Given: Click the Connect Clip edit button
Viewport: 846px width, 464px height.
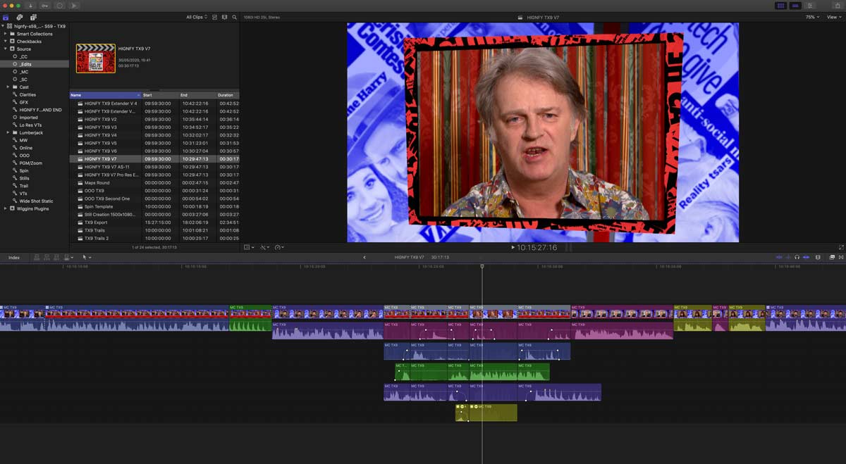Looking at the screenshot, I should (x=37, y=258).
